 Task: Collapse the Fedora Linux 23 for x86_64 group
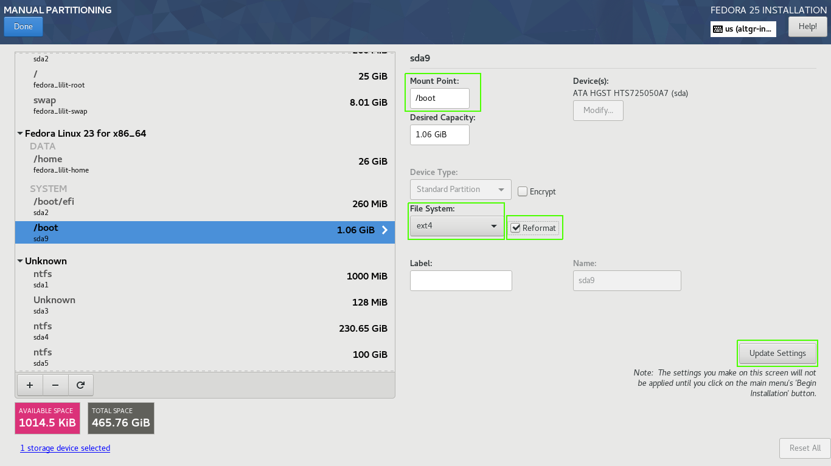coord(20,134)
